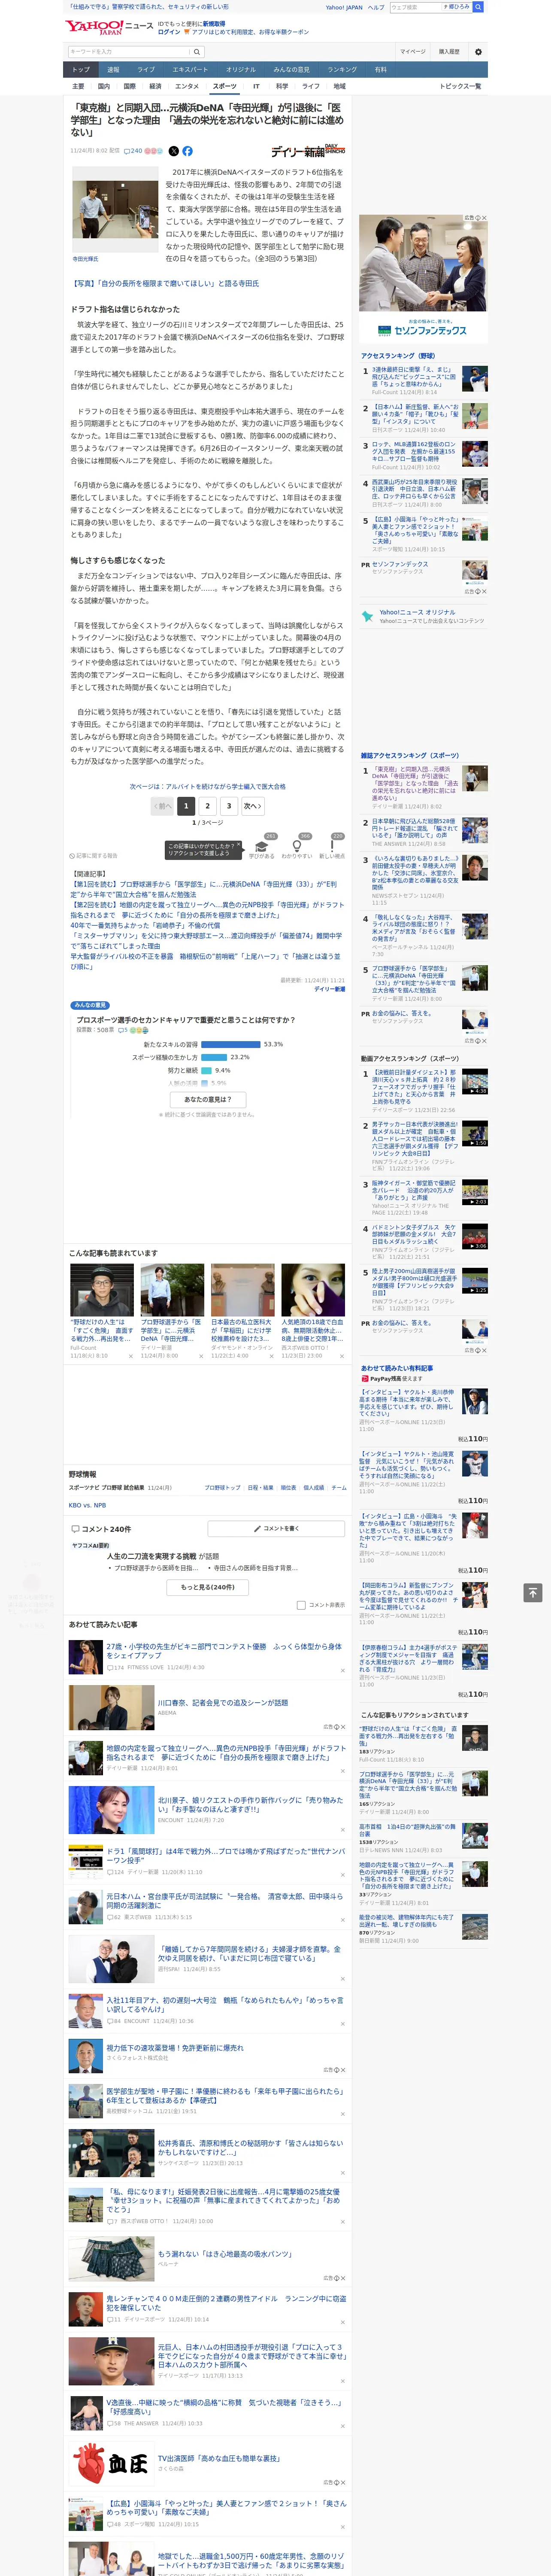Image resolution: width=551 pixels, height=2576 pixels.
Task: Open the Yahoo! JAPAN logo link
Action: [94, 27]
